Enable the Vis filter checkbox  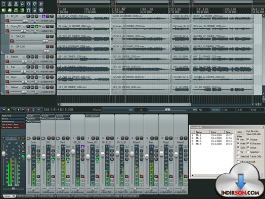[238, 152]
